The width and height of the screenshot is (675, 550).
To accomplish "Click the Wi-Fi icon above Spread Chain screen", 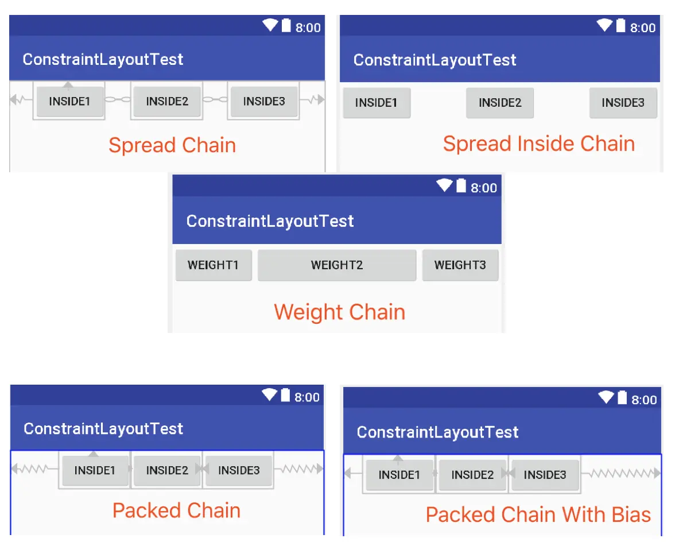I will 270,26.
